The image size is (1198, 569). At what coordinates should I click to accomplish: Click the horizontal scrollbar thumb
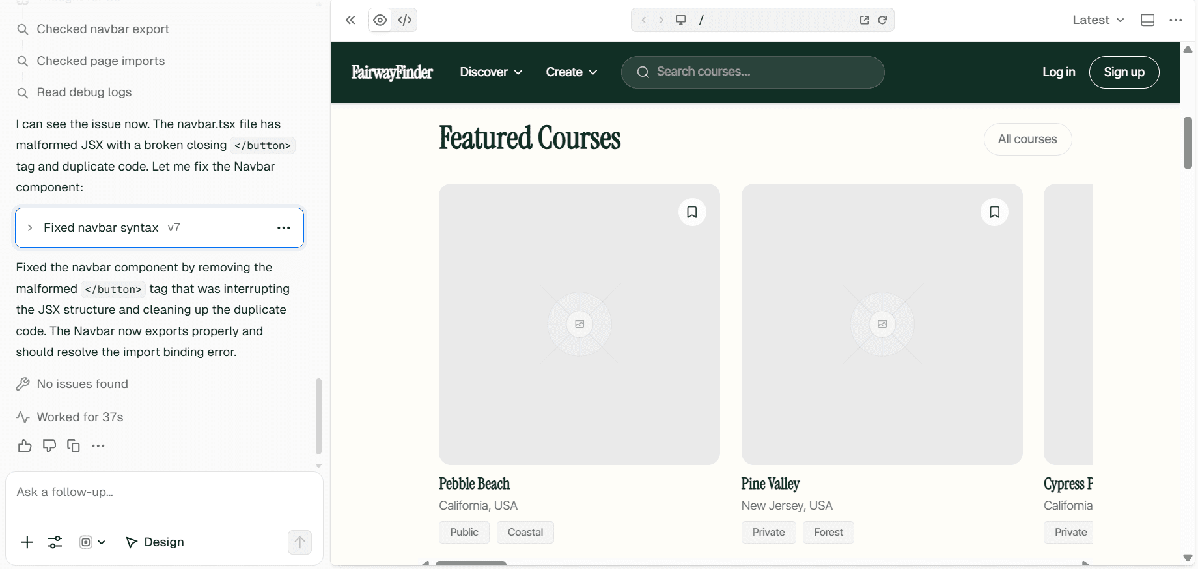471,563
